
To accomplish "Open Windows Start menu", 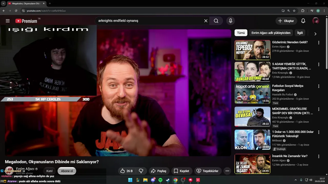I will tap(130, 180).
